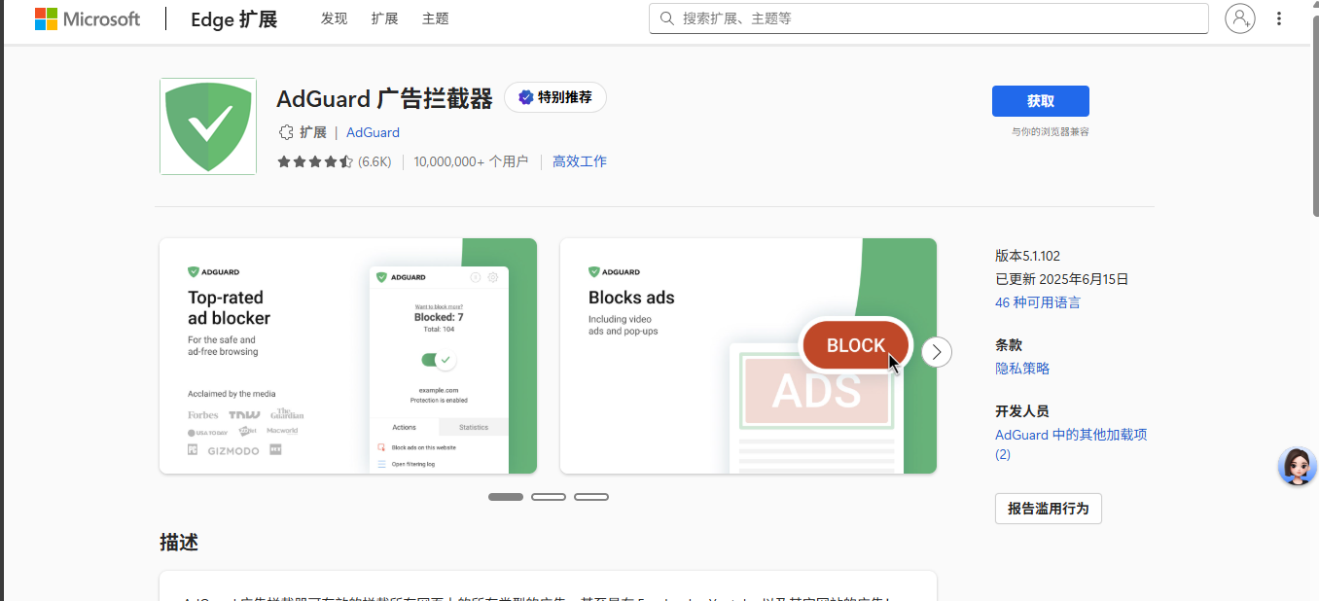
Task: Select the third carousel indicator dot
Action: [591, 497]
